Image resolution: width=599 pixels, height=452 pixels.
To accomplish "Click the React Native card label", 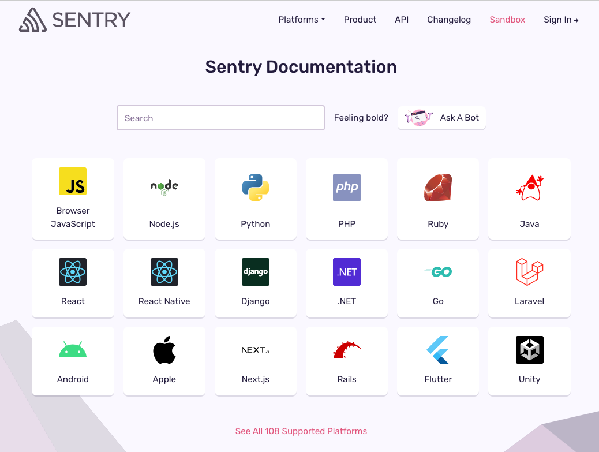I will coord(164,301).
